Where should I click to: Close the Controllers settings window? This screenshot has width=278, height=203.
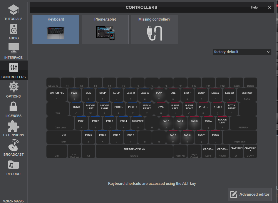tap(269, 7)
